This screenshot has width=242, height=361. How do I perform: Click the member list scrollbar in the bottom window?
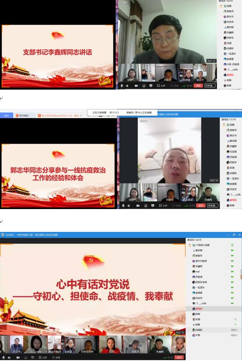pyautogui.click(x=241, y=274)
